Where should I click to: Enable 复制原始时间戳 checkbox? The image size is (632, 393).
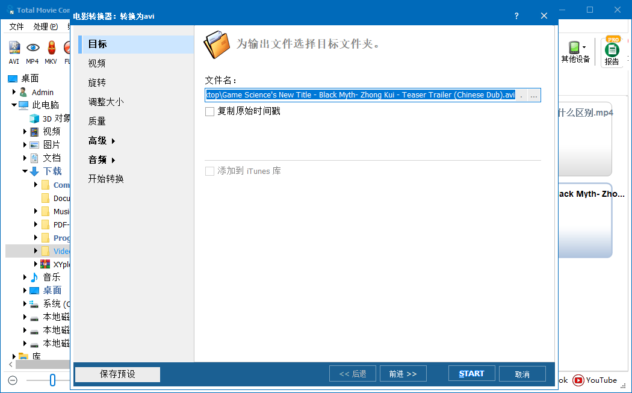(209, 111)
